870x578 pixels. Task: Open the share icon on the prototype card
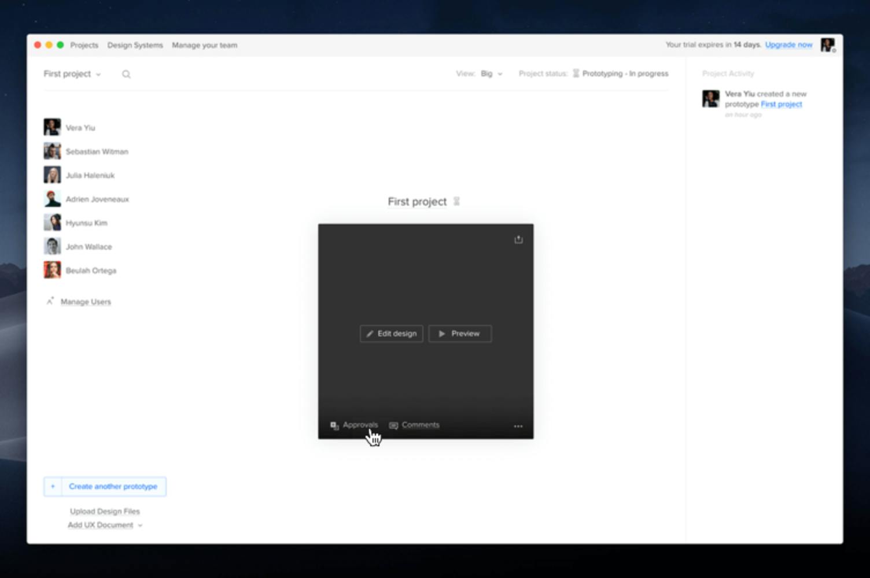point(518,239)
